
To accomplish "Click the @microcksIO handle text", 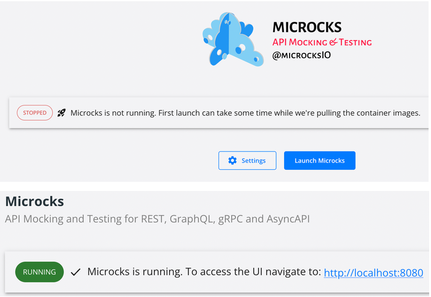I will point(301,56).
